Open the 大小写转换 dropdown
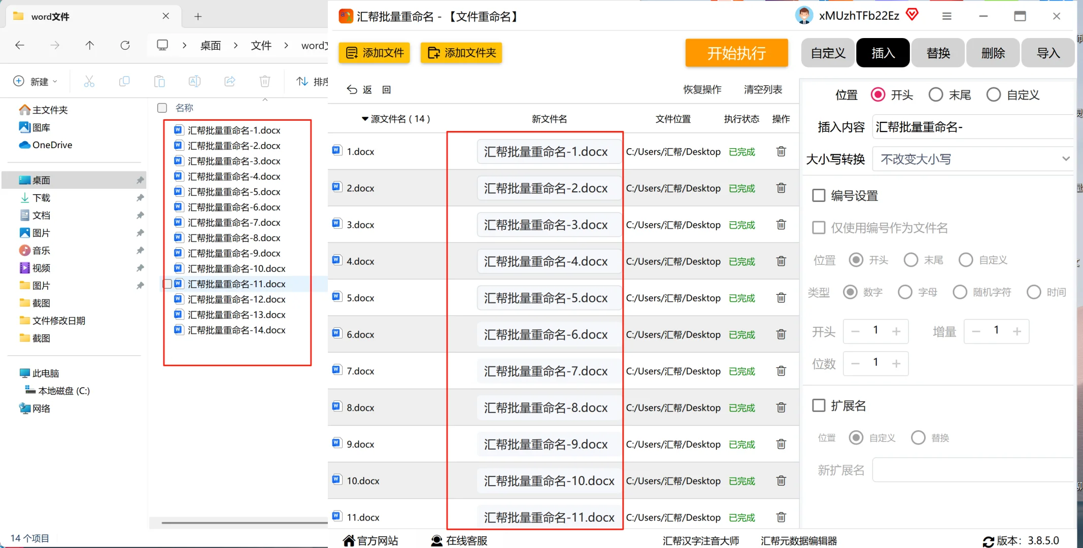This screenshot has height=548, width=1083. tap(972, 159)
